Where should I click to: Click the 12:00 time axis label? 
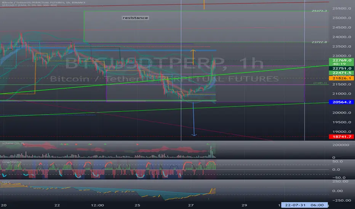click(98, 205)
